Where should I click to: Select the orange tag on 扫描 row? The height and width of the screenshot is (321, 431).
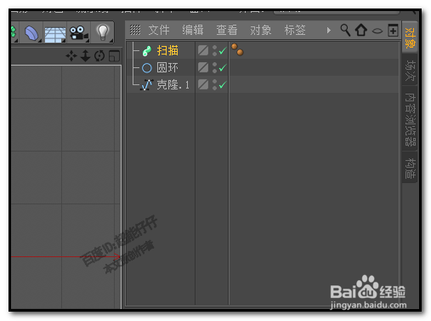[237, 49]
